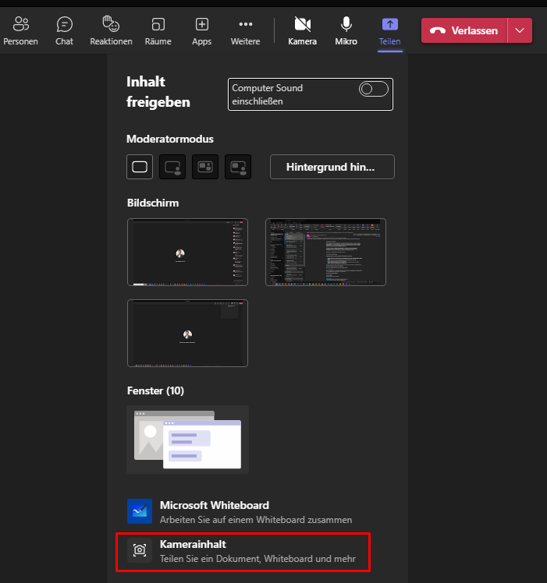Share the Outlook screen thumbnail
Image resolution: width=547 pixels, height=583 pixels.
pyautogui.click(x=325, y=253)
